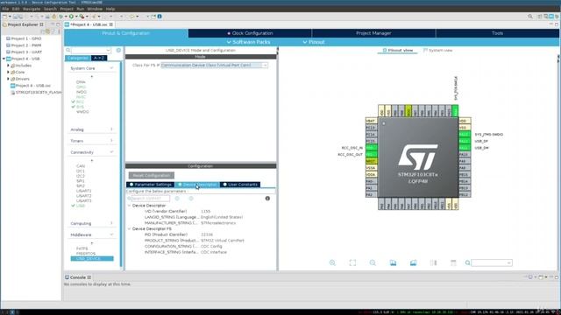Select the A->Z sorting tab

pyautogui.click(x=99, y=58)
